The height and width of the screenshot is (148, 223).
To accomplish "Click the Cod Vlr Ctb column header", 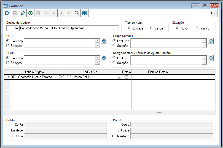I will (90, 72).
